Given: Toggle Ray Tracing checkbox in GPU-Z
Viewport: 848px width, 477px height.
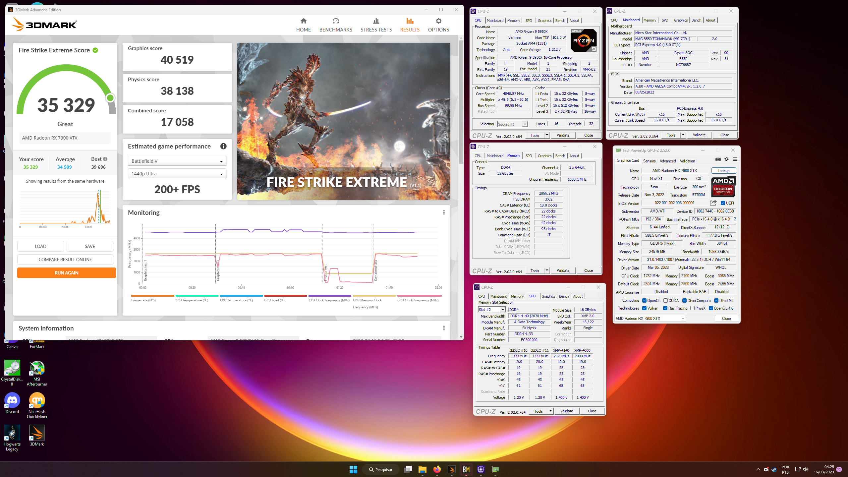Looking at the screenshot, I should (x=665, y=308).
